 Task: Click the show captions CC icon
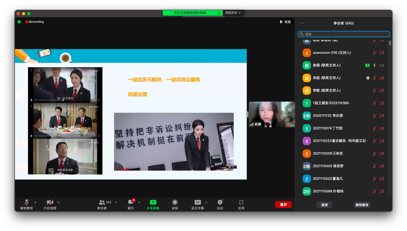[198, 202]
